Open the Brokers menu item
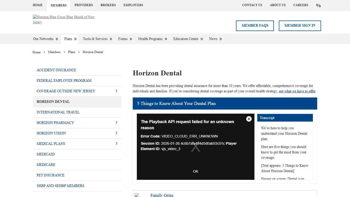The height and width of the screenshot is (197, 350). 108,5
